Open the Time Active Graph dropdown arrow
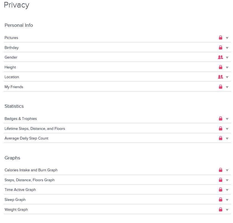Viewport: 233px width, 223px height. pos(227,190)
